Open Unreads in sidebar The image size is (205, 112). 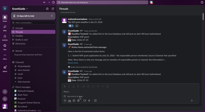tap(33, 28)
